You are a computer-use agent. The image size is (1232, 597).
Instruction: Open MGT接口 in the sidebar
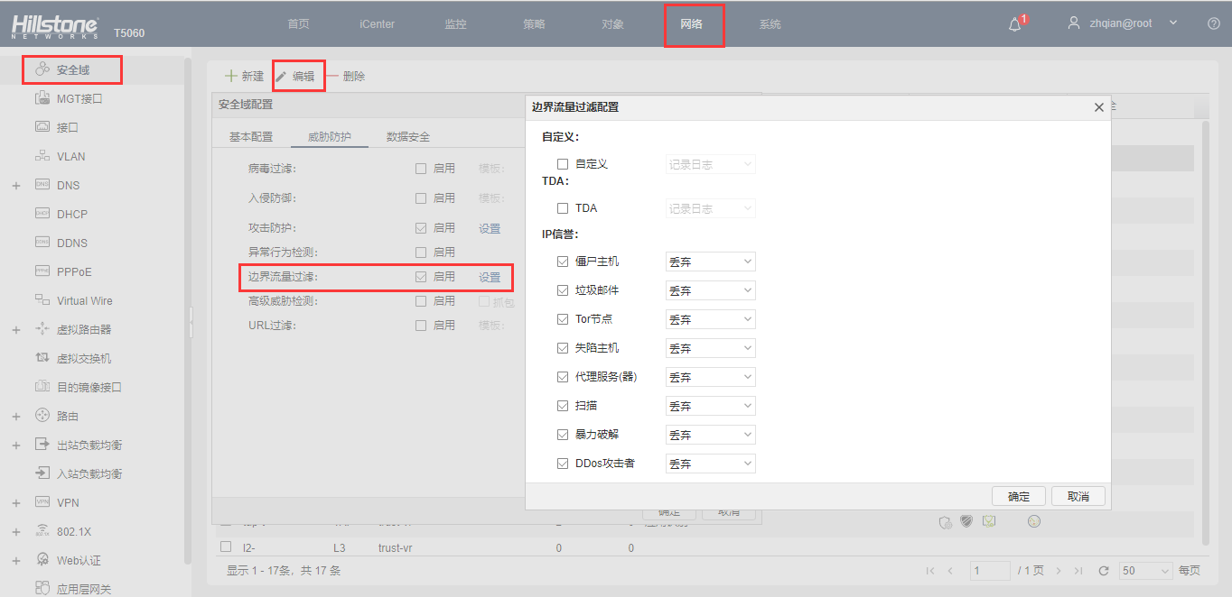point(79,98)
